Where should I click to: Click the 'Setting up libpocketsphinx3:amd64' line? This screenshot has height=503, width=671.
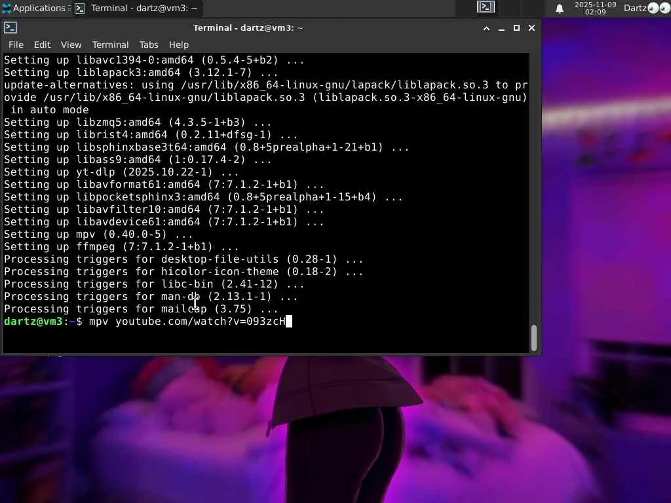[x=203, y=196]
